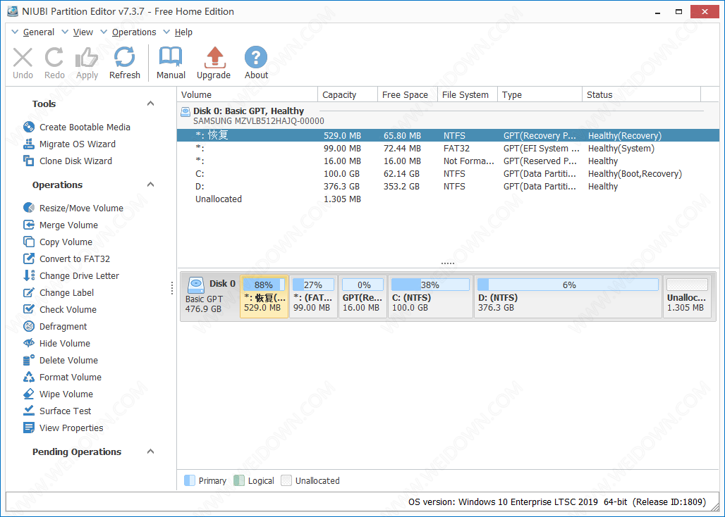Image resolution: width=725 pixels, height=517 pixels.
Task: Collapse the Operations section
Action: (x=150, y=185)
